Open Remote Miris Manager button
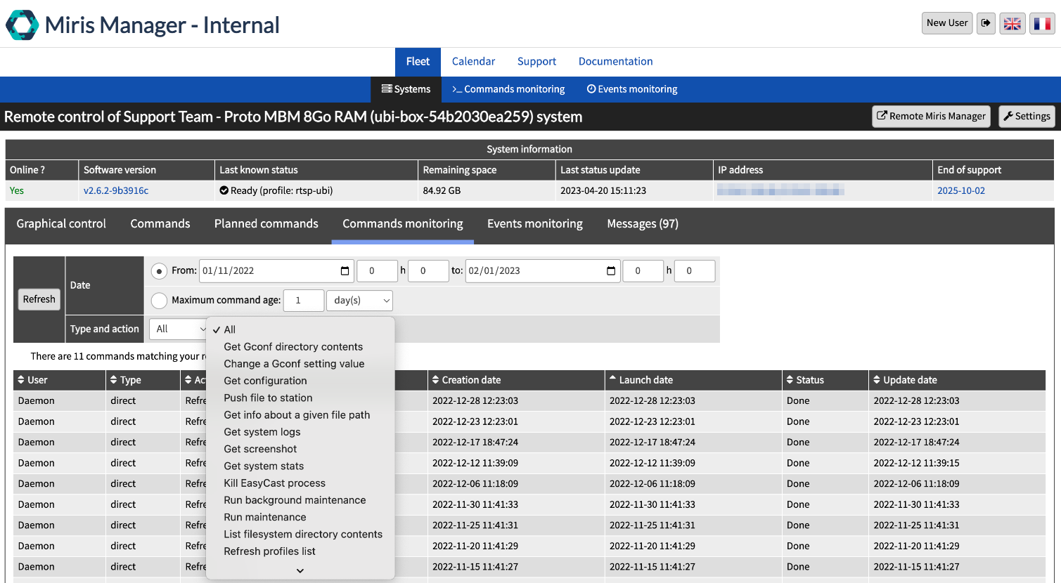Image resolution: width=1061 pixels, height=583 pixels. pos(932,117)
